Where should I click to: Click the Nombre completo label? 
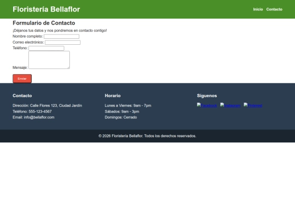pos(28,36)
